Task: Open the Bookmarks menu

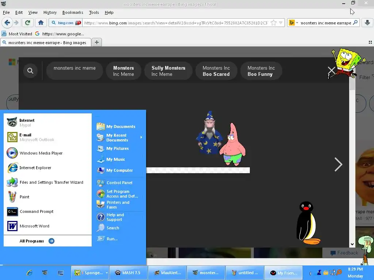Action: tap(73, 12)
